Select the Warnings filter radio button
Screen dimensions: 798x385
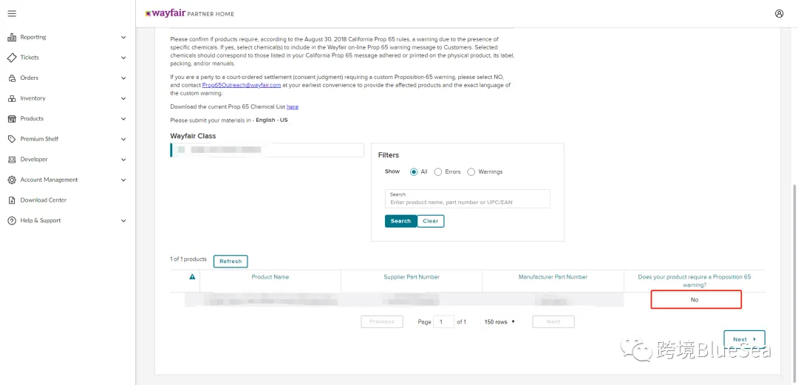click(471, 171)
